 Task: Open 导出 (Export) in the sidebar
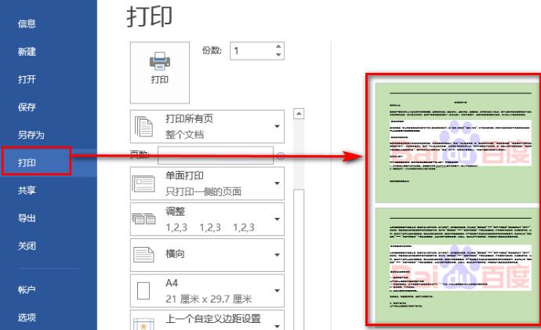pyautogui.click(x=27, y=218)
